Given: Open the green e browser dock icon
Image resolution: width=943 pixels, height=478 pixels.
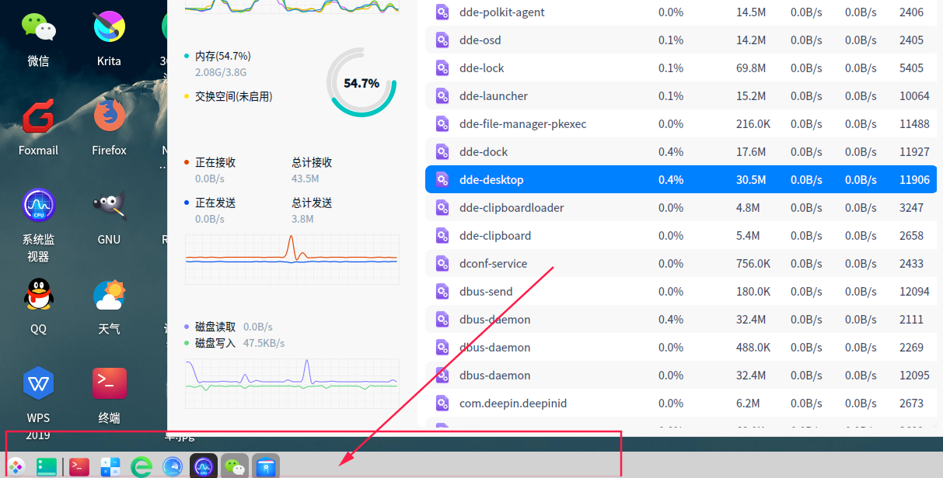Looking at the screenshot, I should coord(141,466).
